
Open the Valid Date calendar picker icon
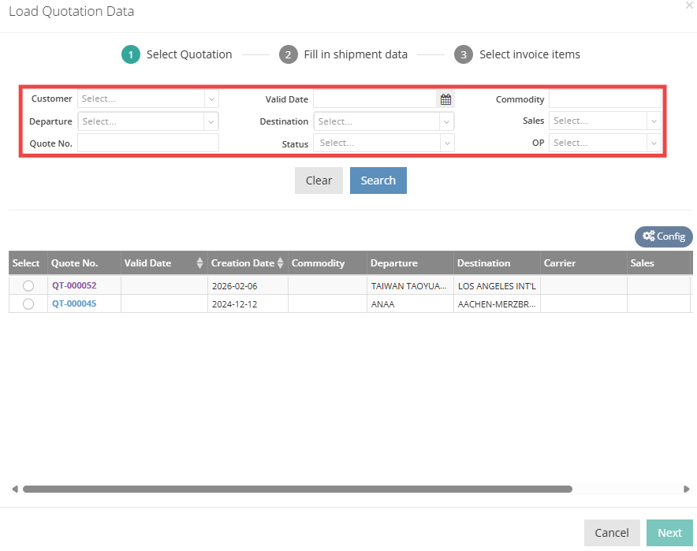coord(445,99)
